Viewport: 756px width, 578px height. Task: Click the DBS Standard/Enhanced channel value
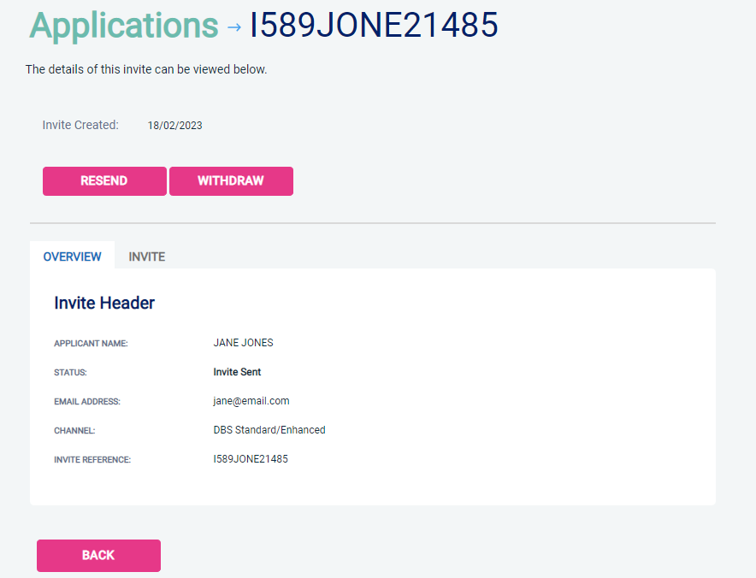point(269,430)
